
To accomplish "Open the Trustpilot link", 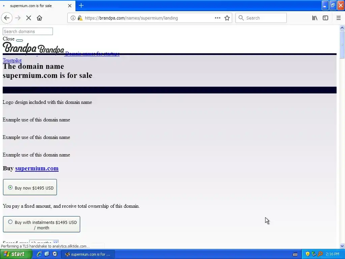I will 12,60.
